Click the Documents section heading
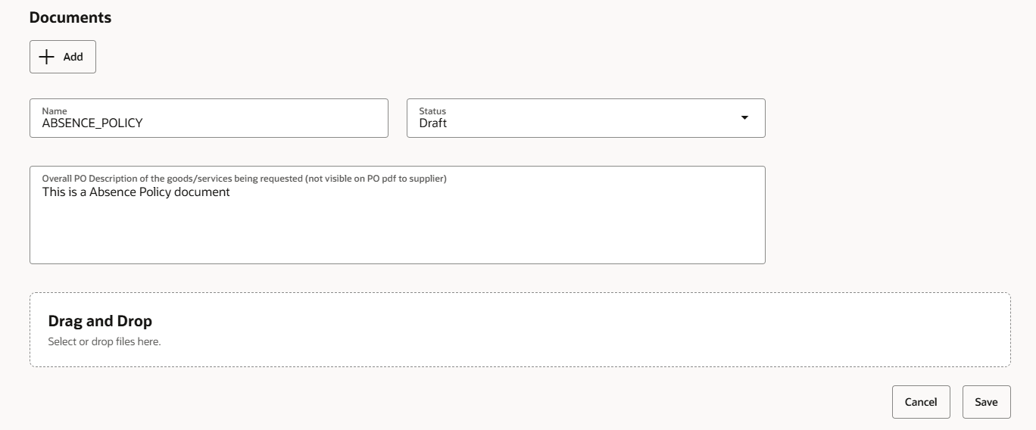The image size is (1036, 430). pyautogui.click(x=70, y=17)
